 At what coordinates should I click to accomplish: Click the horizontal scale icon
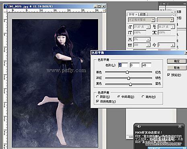point(154,32)
